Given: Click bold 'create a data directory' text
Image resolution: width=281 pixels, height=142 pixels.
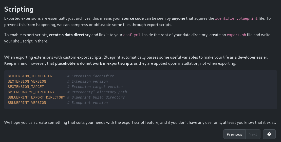Looking at the screenshot, I should tap(70, 35).
